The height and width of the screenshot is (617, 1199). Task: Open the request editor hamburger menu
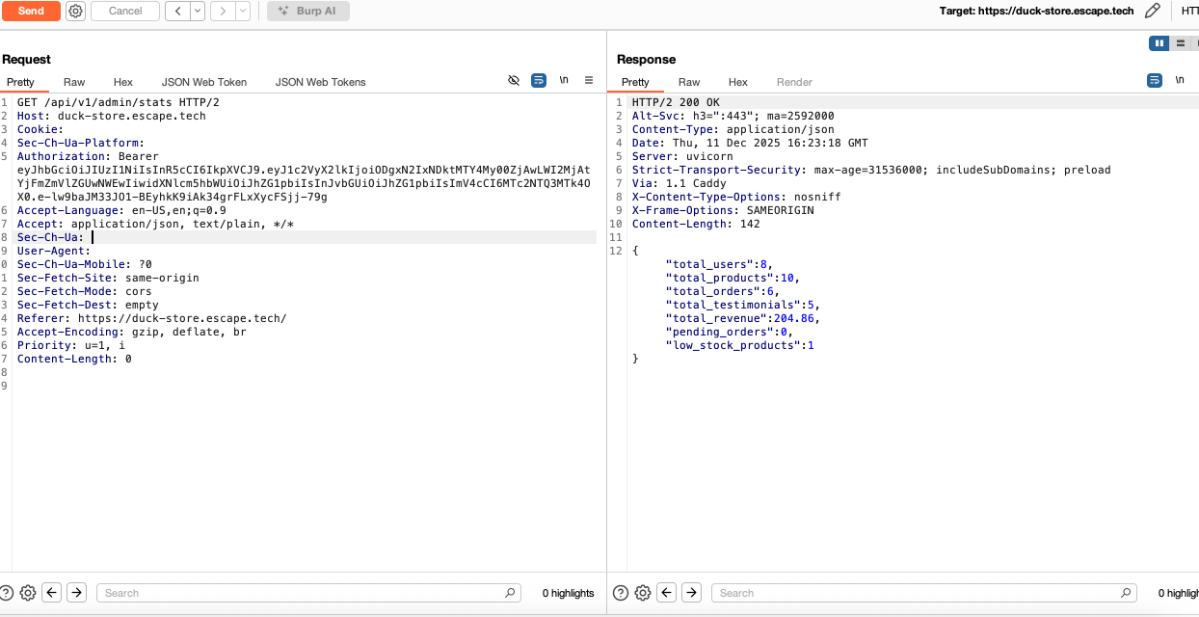(x=589, y=80)
